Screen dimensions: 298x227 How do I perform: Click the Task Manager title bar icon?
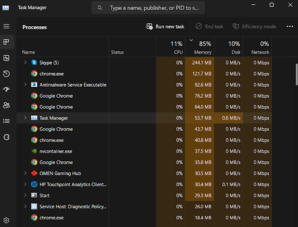(x=6, y=8)
